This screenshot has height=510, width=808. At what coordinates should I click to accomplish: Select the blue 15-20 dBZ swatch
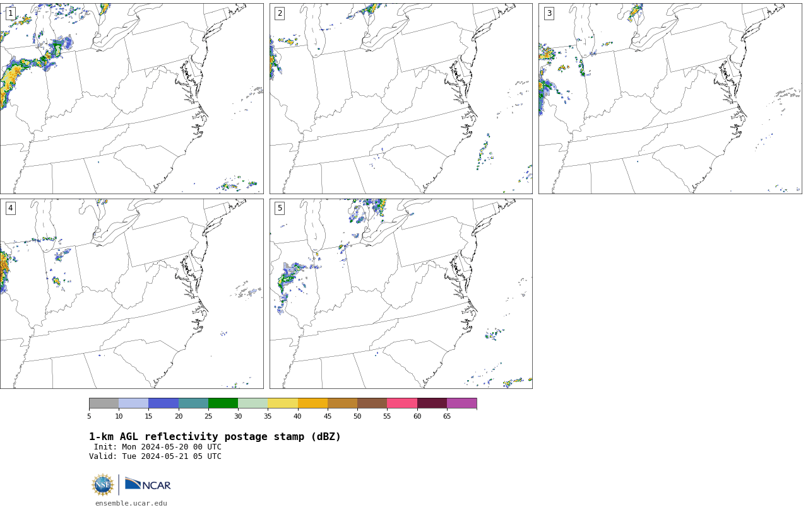pos(163,403)
